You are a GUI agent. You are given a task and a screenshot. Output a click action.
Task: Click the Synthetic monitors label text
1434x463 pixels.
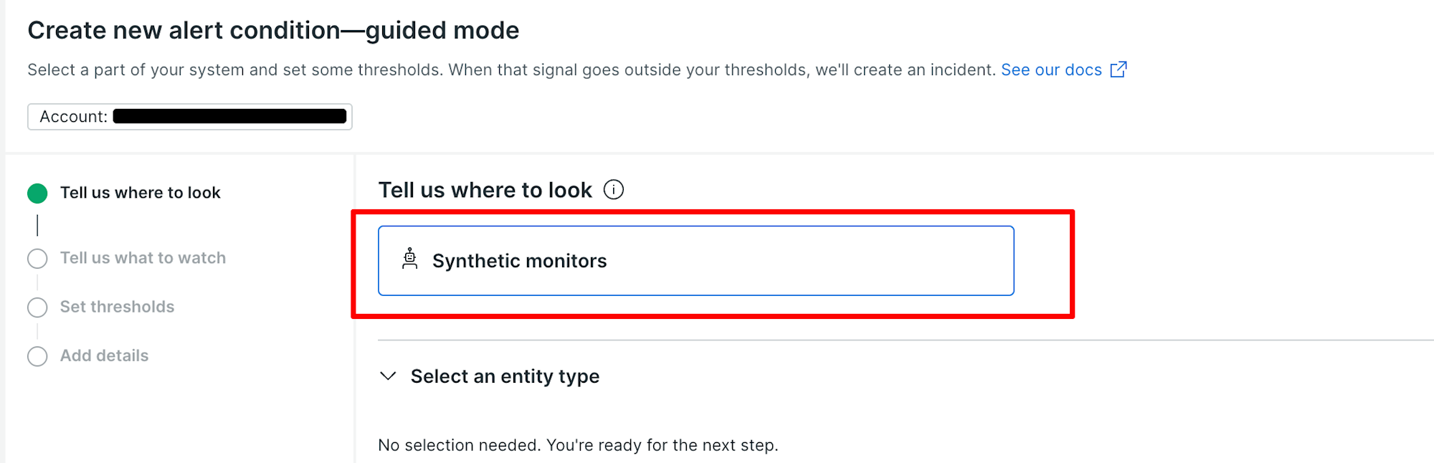(520, 261)
